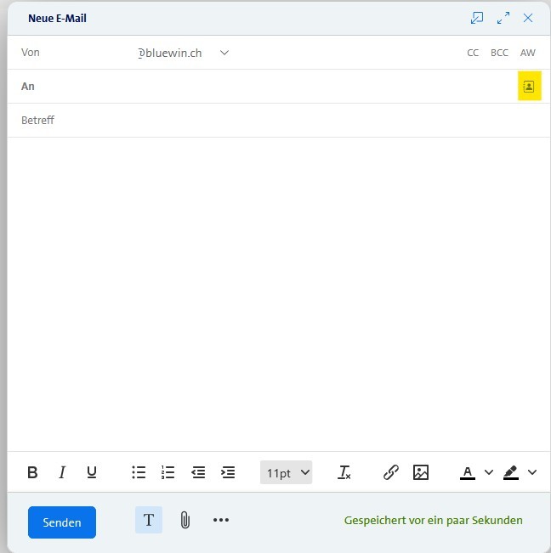Show the CC field

[473, 53]
